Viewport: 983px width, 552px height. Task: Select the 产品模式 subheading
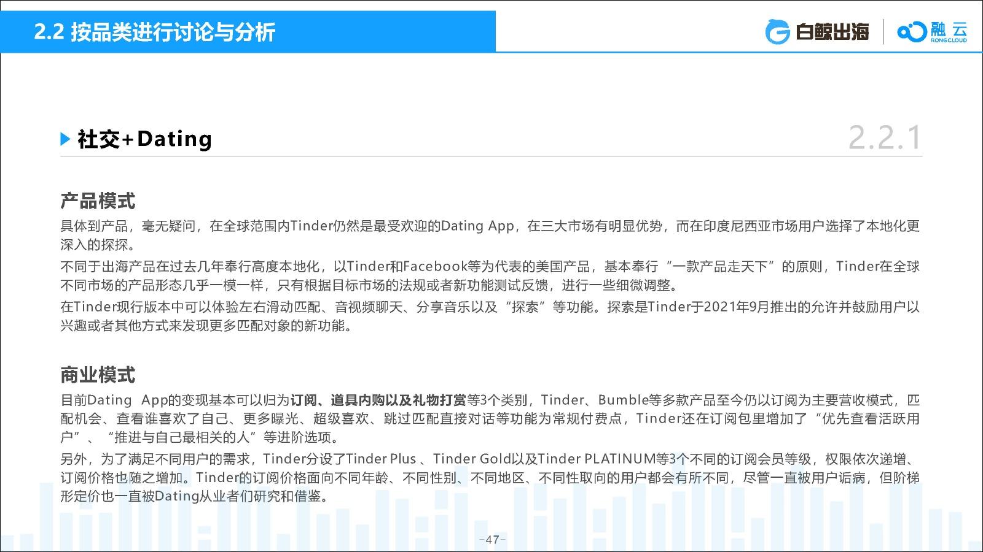coord(98,201)
